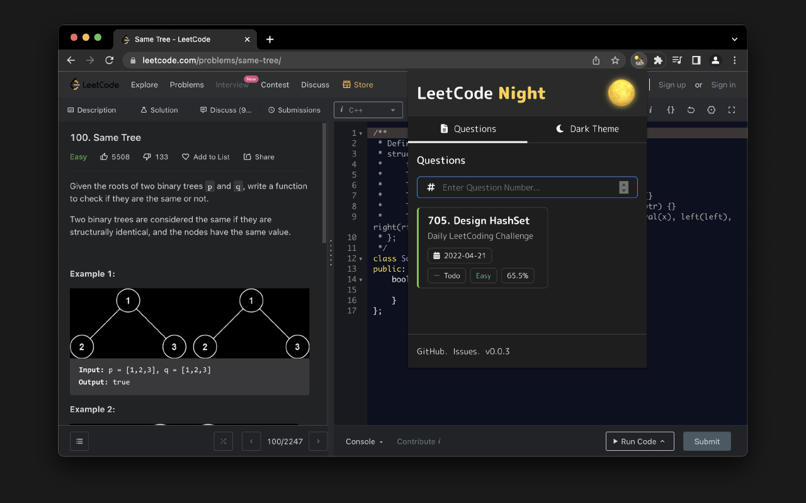
Task: Click Sign up
Action: (672, 85)
